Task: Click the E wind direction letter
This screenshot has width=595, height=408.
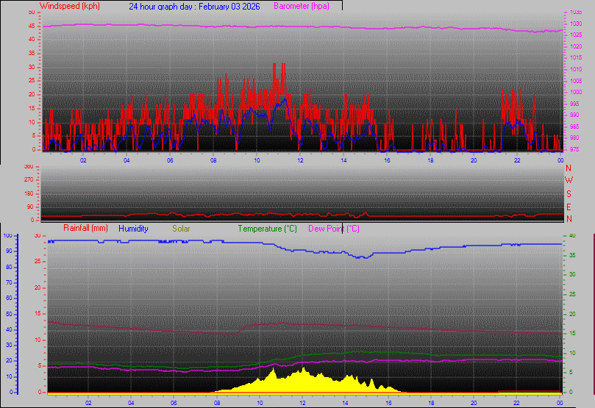Action: pyautogui.click(x=569, y=207)
